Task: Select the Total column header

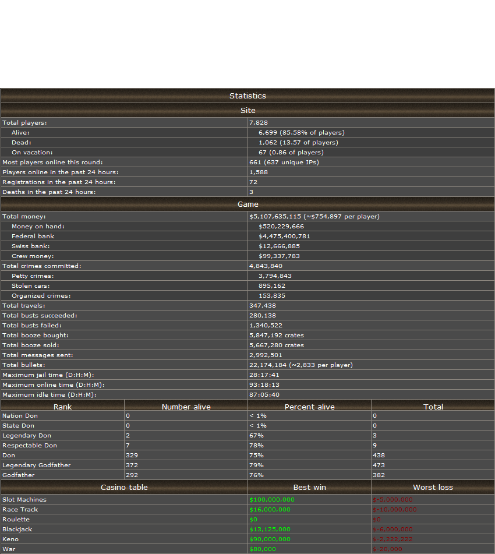Action: click(433, 407)
